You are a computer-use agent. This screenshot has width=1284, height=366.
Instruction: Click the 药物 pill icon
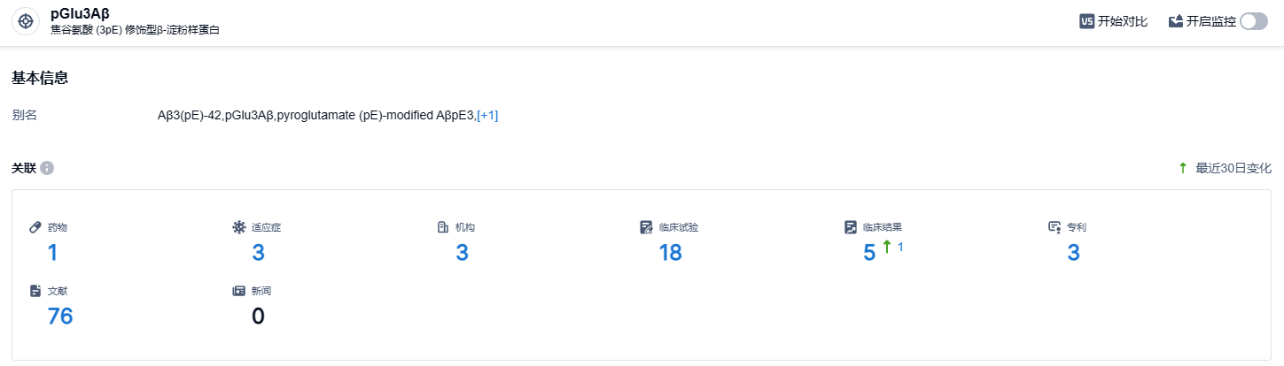tap(35, 227)
